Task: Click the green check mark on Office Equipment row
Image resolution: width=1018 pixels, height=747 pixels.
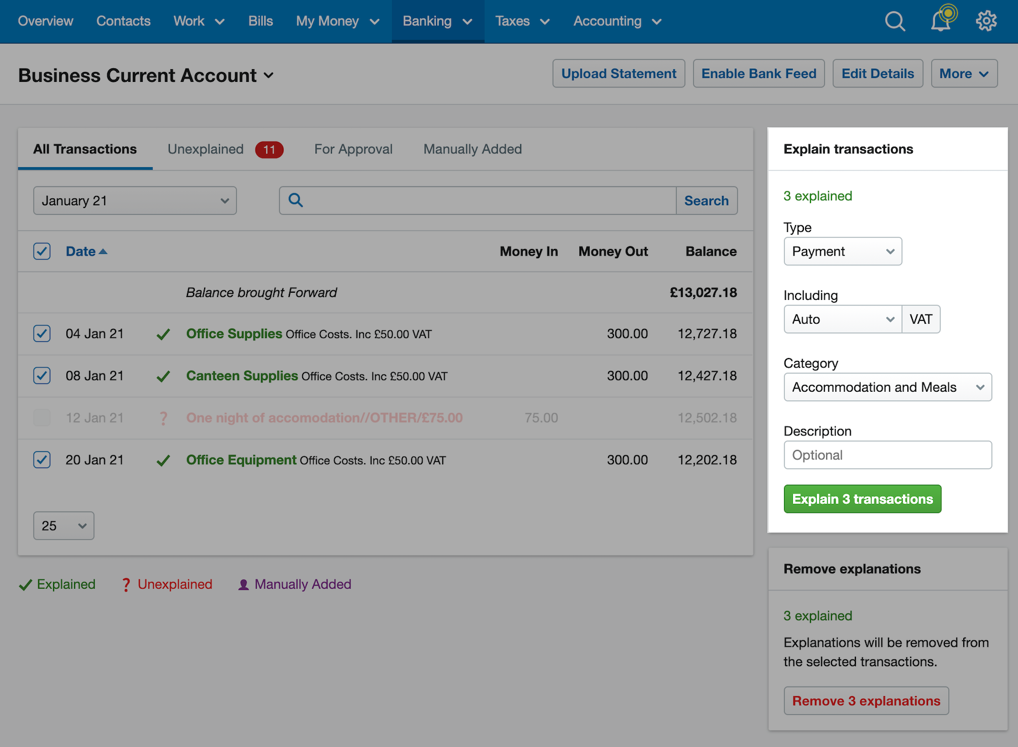Action: click(x=163, y=460)
